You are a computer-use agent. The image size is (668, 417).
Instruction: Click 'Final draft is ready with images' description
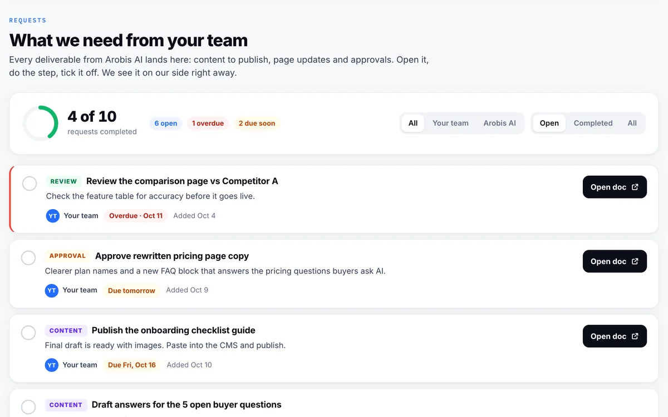[x=165, y=345]
